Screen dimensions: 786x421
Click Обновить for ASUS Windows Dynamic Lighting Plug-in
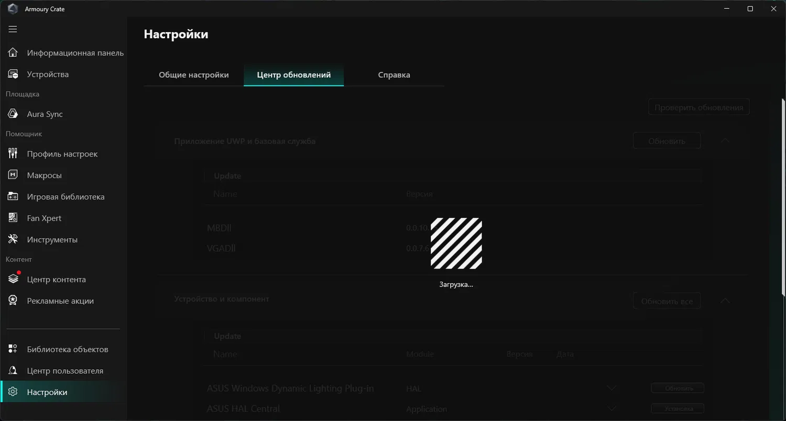click(x=679, y=388)
